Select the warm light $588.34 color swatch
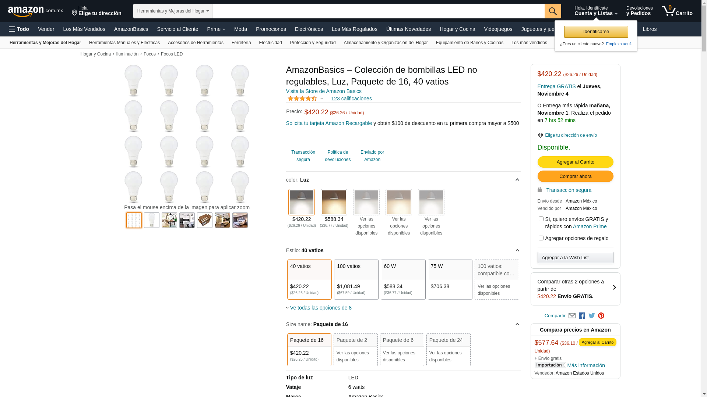Viewport: 707px width, 397px height. pos(334,203)
